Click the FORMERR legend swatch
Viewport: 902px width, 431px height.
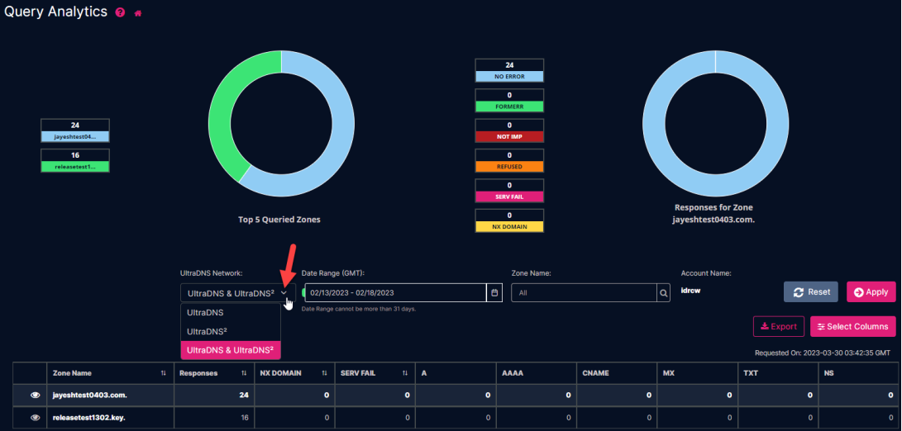(x=509, y=107)
